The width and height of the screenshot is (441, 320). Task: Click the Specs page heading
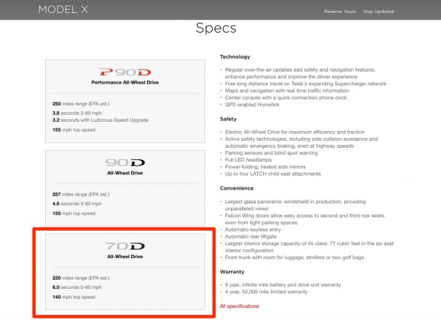pyautogui.click(x=216, y=28)
